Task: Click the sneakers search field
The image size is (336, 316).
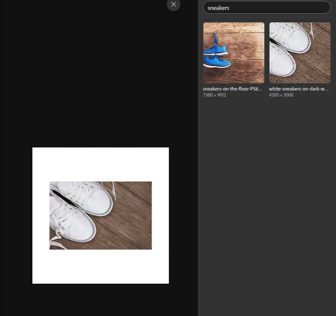Action: tap(266, 8)
